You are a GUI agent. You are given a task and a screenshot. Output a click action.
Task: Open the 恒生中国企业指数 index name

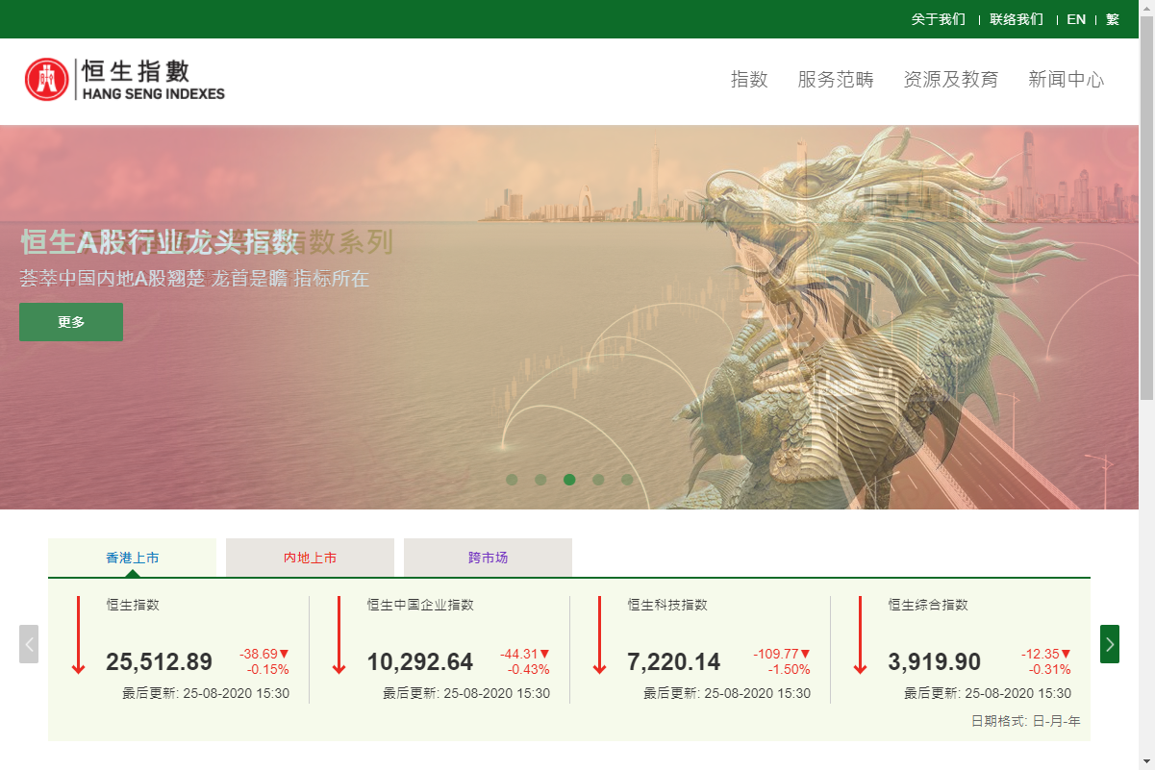coord(420,605)
